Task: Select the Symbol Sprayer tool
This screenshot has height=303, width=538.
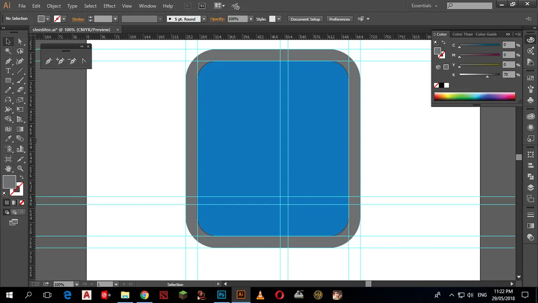Action: click(x=8, y=149)
